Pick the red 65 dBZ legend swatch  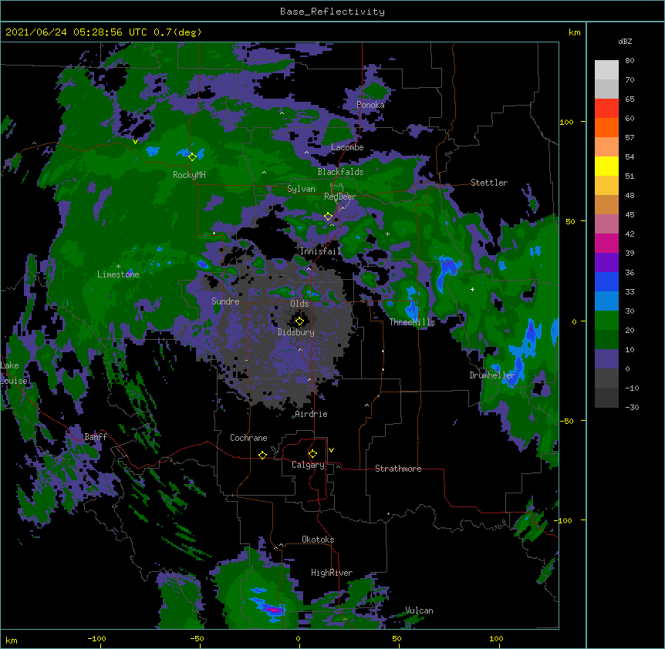coord(606,109)
